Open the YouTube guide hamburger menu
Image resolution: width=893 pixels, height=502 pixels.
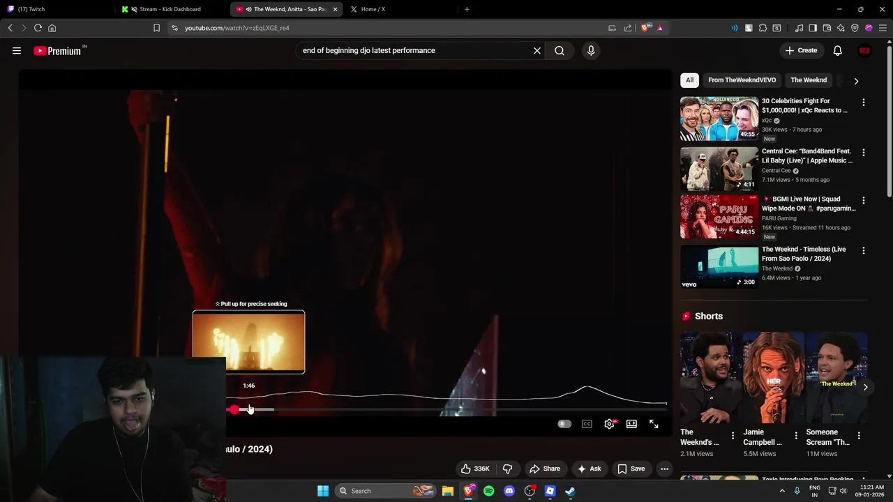(x=17, y=50)
